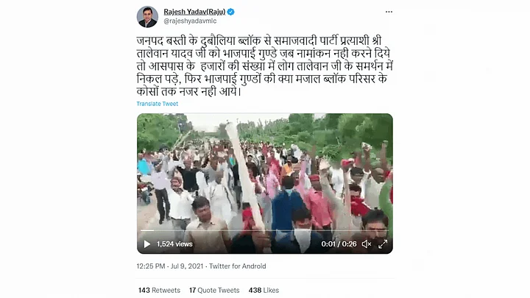The image size is (530, 298).
Task: Click the 0:01 / 0:26 time display
Action: [339, 244]
